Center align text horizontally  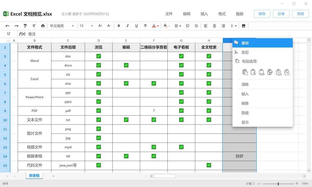[214, 26]
